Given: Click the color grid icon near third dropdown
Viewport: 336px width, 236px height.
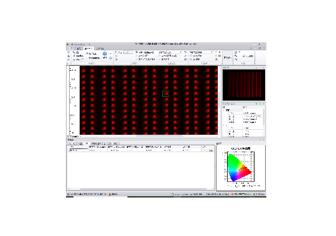Looking at the screenshot, I should point(220,56).
